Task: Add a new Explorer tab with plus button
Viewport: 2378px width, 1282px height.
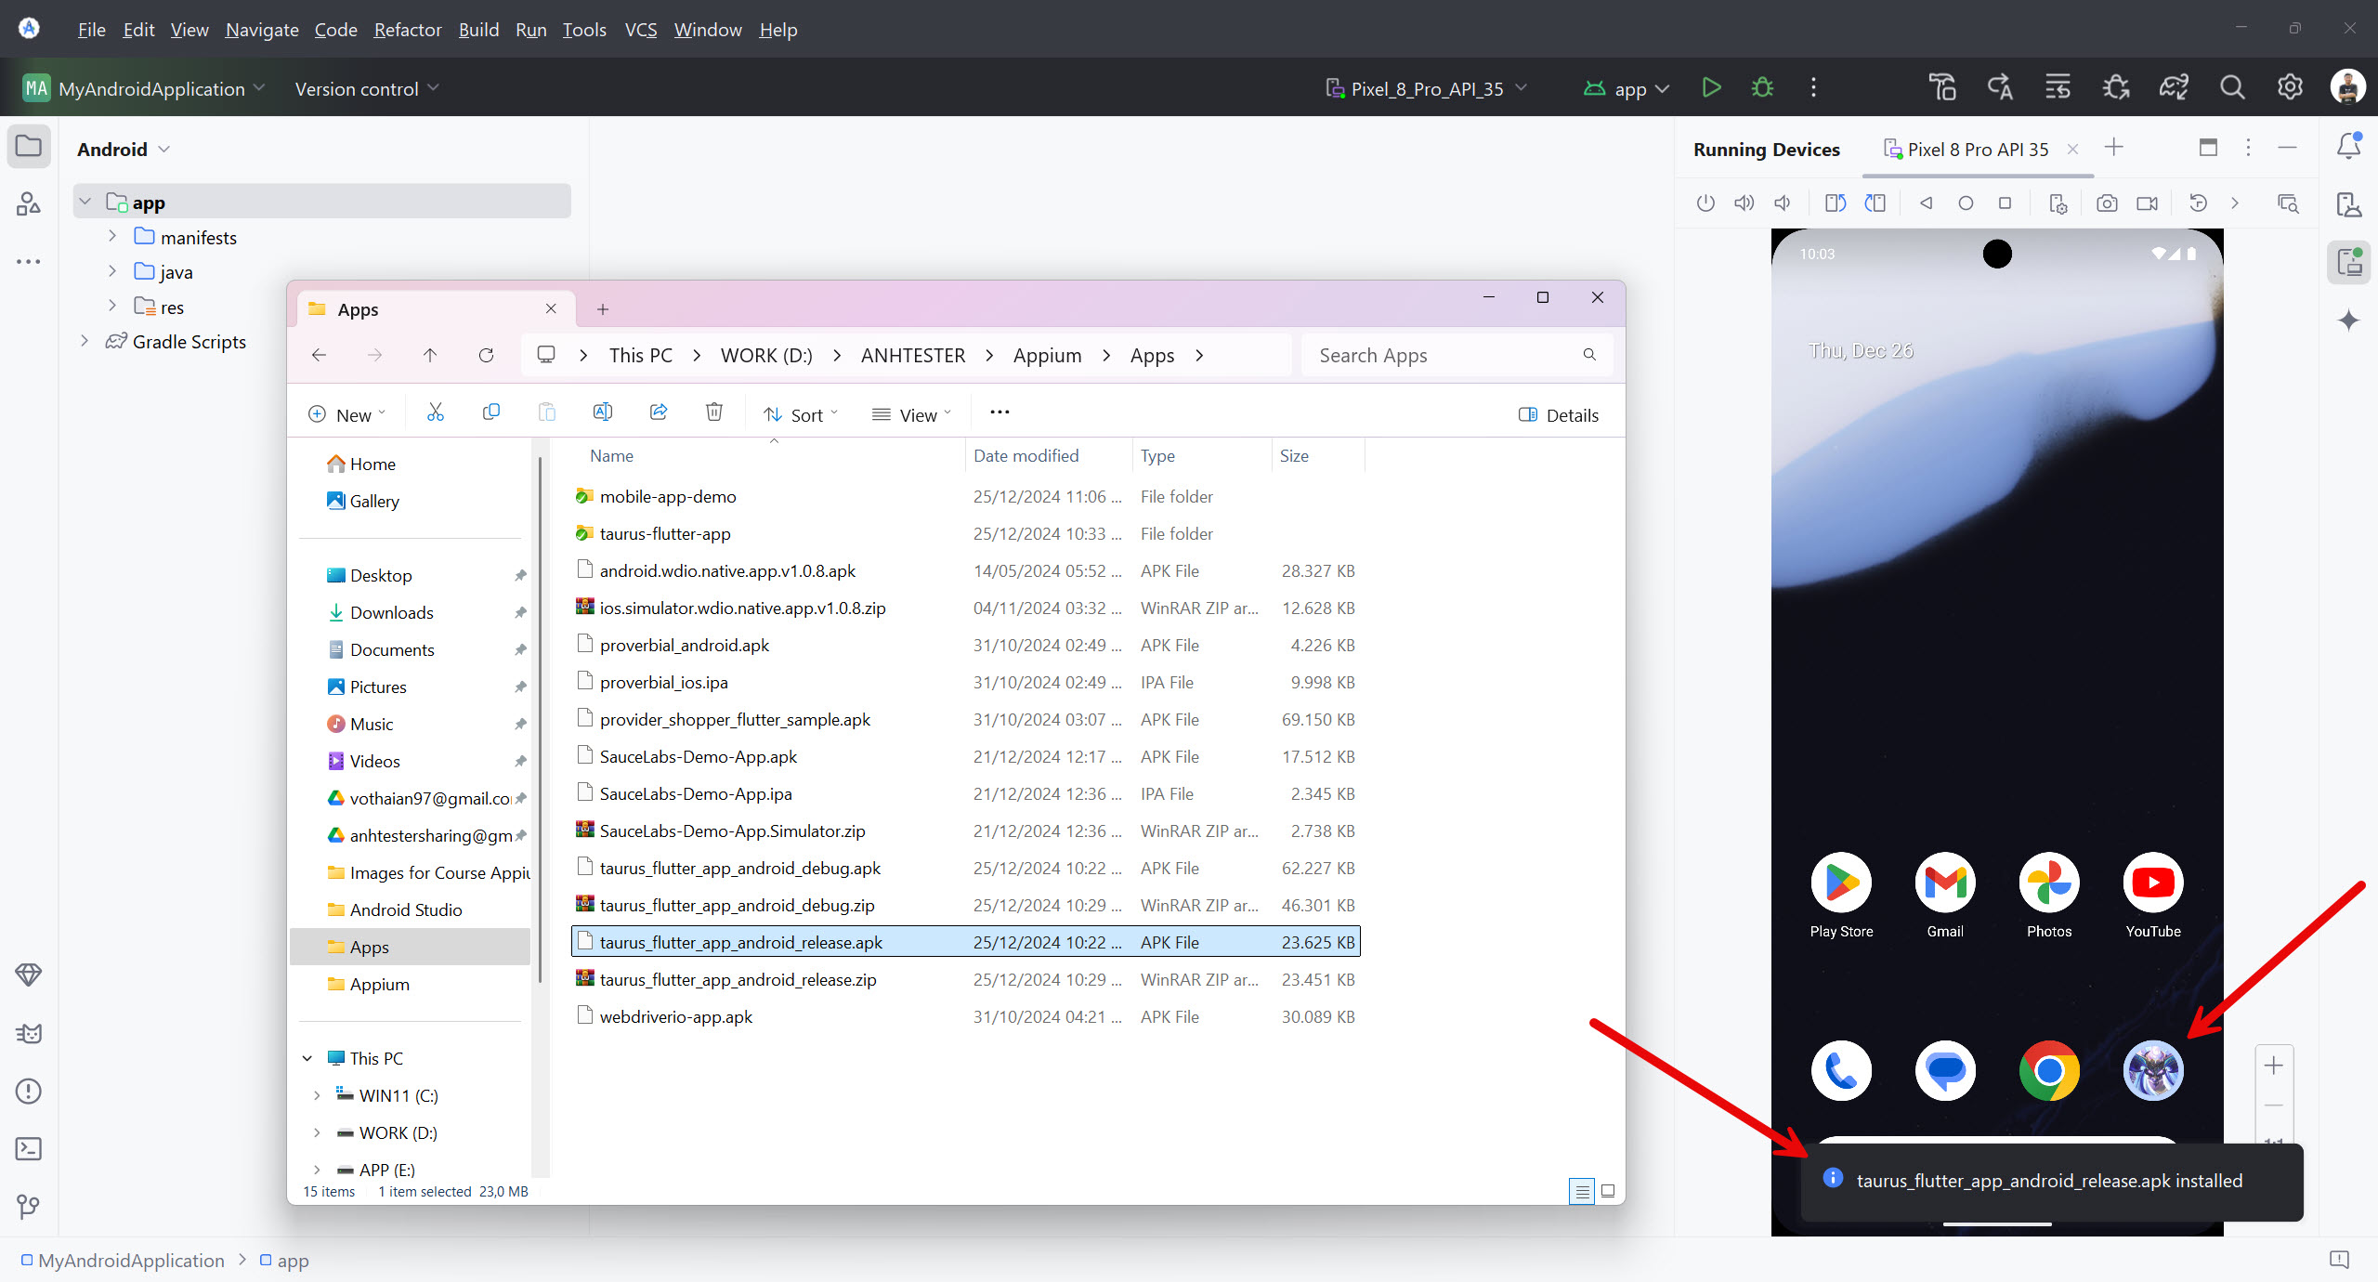Action: (603, 309)
